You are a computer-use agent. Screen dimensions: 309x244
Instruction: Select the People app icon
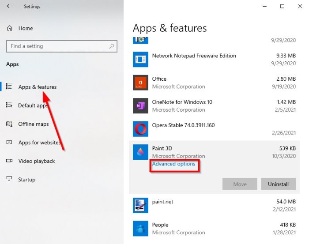point(140,229)
